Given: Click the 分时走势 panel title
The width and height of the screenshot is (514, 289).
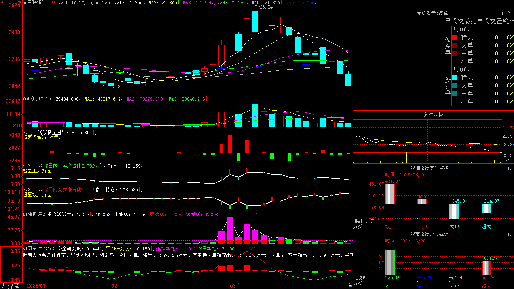Looking at the screenshot, I should click(x=433, y=115).
